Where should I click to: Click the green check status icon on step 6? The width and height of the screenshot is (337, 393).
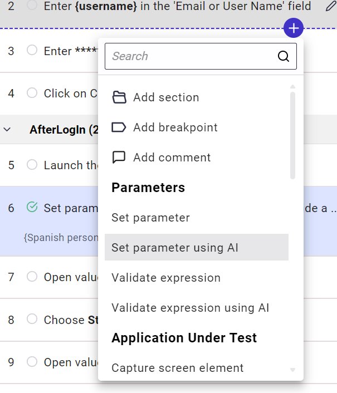point(32,207)
